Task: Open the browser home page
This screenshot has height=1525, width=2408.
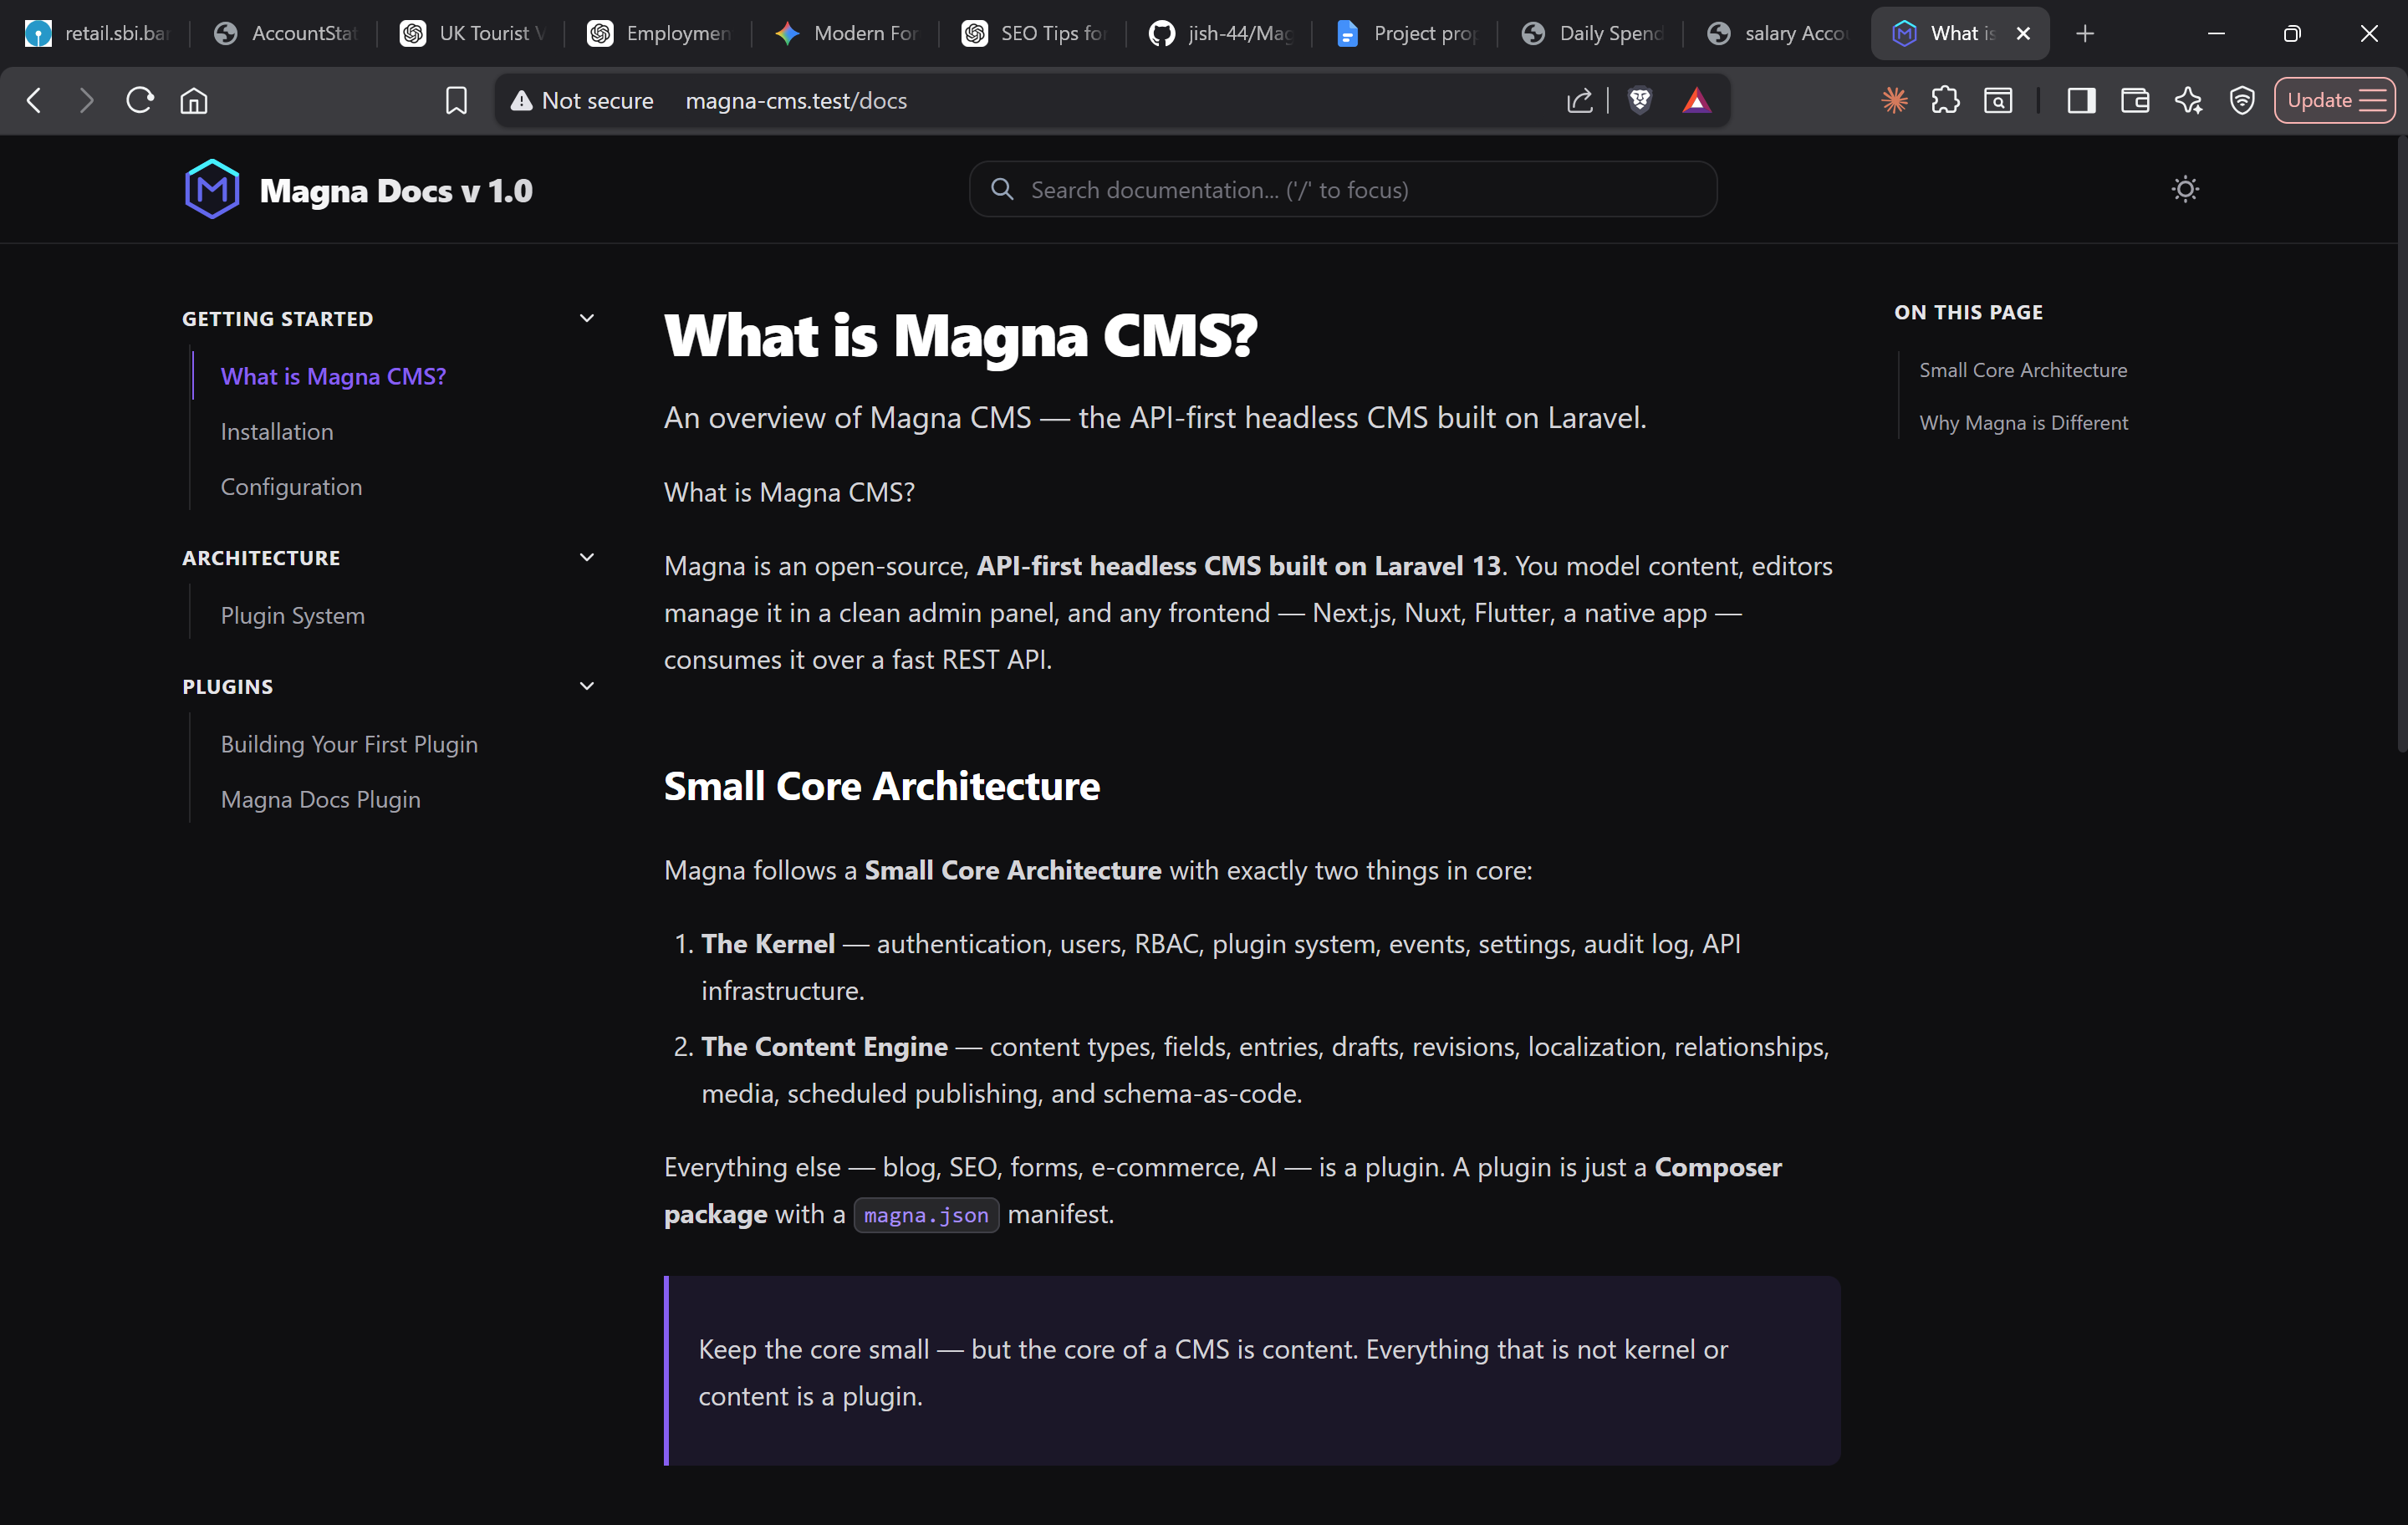Action: [x=194, y=101]
